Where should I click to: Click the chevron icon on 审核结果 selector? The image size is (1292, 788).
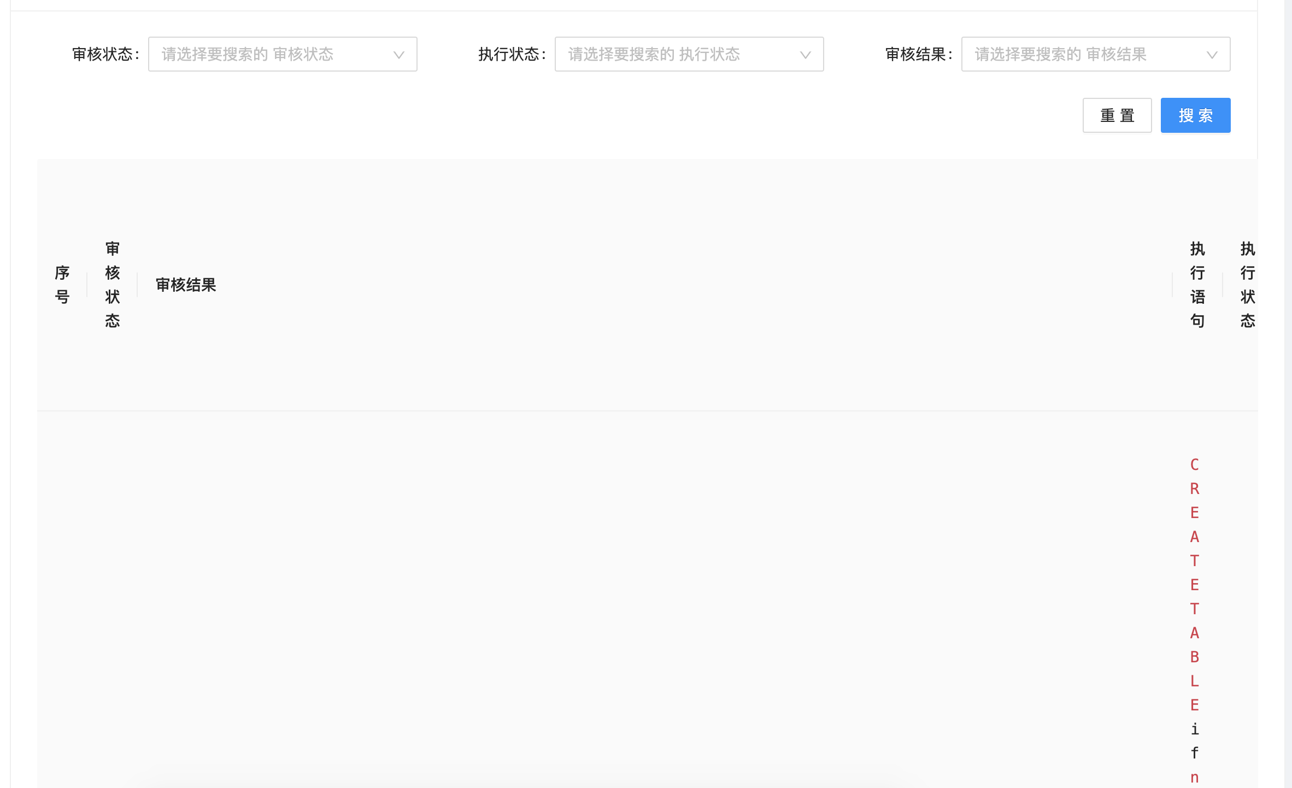tap(1212, 55)
